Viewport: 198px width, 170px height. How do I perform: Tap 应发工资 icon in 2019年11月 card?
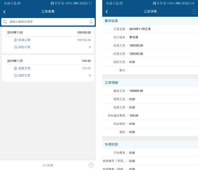pos(16,40)
